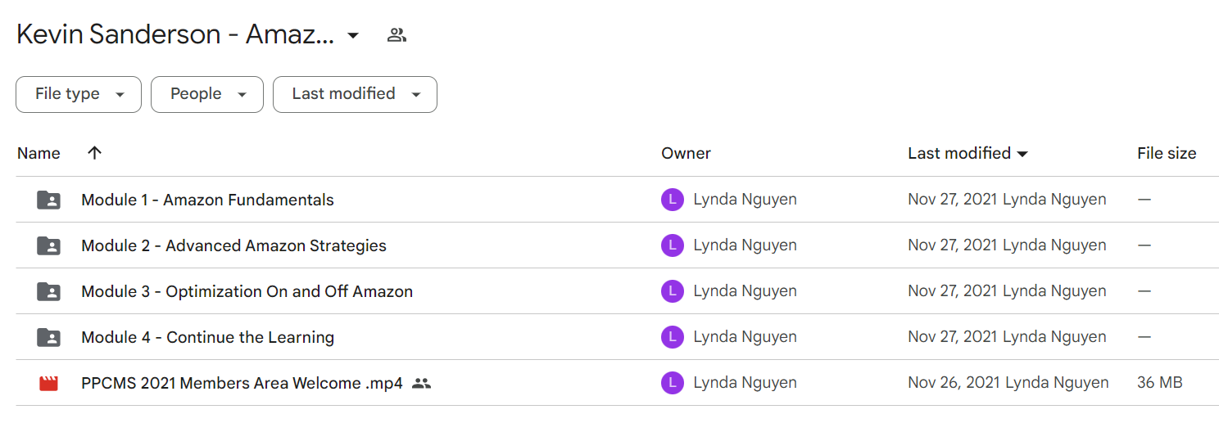This screenshot has height=423, width=1219.
Task: Expand the folder title dropdown arrow
Action: (353, 36)
